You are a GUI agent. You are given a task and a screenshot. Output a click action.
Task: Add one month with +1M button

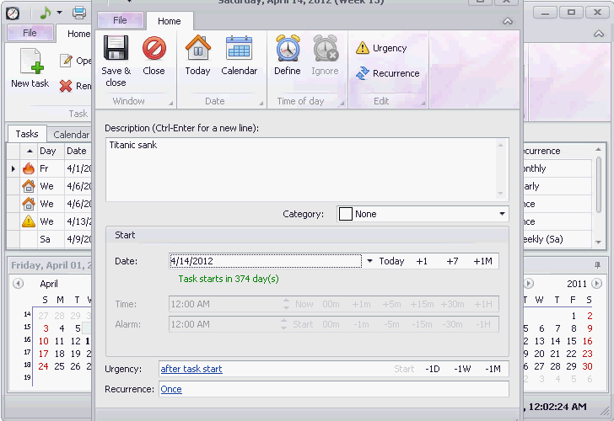[482, 261]
